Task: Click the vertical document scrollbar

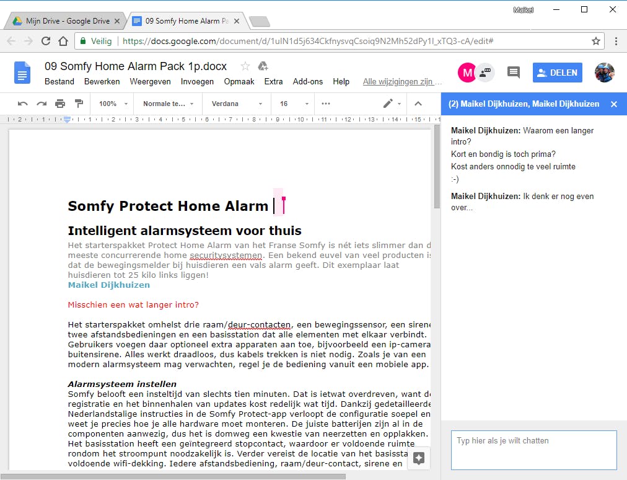Action: [437, 168]
